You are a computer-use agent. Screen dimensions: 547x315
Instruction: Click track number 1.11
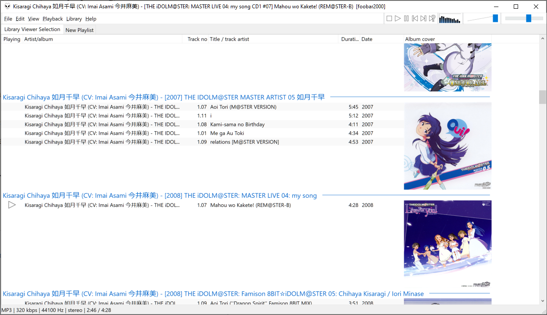202,115
